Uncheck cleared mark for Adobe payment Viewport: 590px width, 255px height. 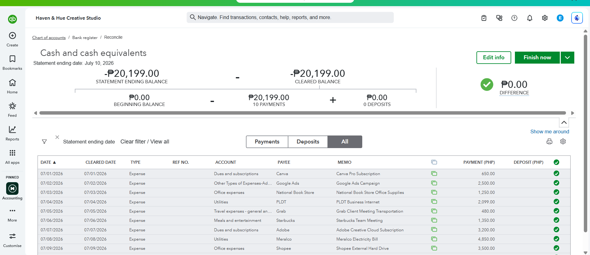pyautogui.click(x=556, y=229)
